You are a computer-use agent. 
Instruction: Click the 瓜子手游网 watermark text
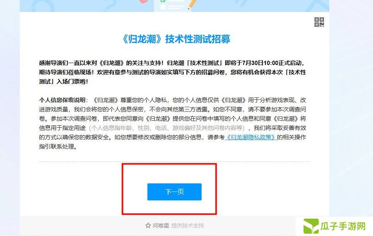(x=343, y=226)
